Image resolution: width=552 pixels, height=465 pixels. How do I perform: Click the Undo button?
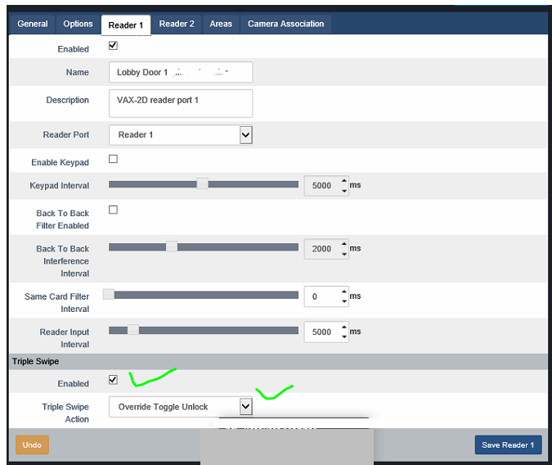pyautogui.click(x=32, y=445)
